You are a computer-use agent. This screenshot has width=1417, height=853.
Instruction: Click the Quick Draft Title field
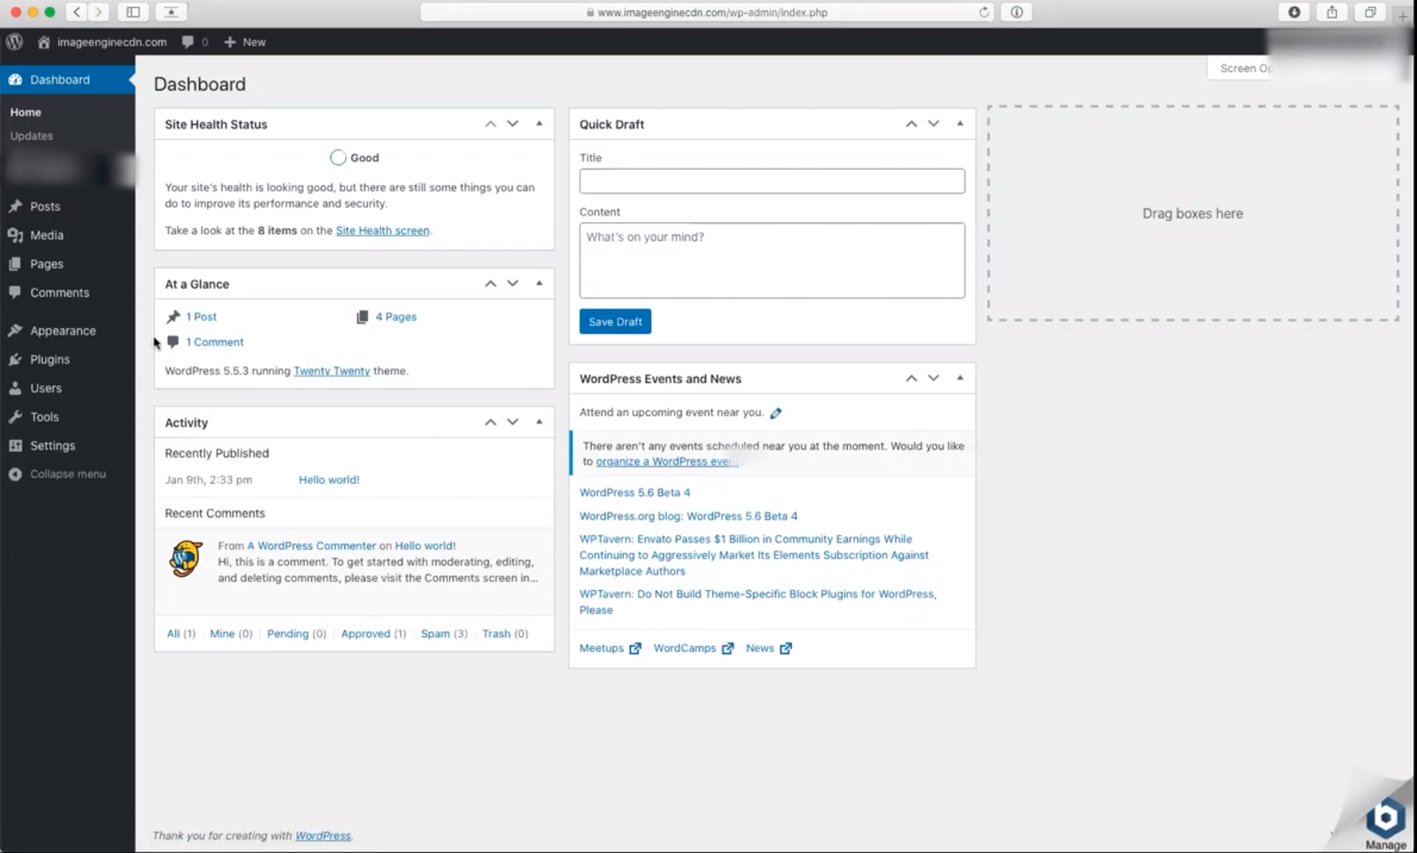point(772,181)
